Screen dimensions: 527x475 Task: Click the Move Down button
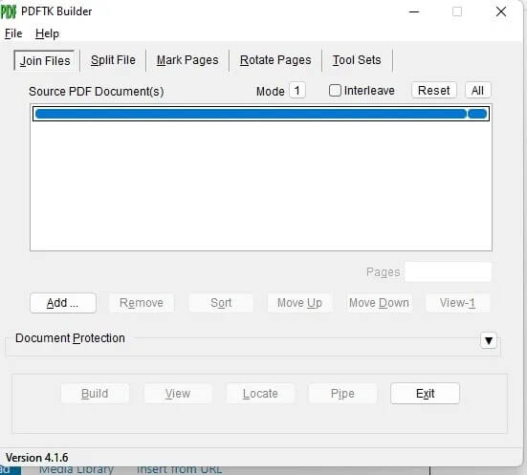pos(379,303)
